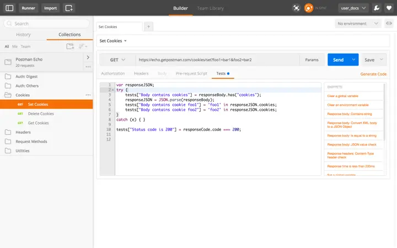The width and height of the screenshot is (397, 248).
Task: Switch to the Builder tab
Action: pyautogui.click(x=180, y=8)
